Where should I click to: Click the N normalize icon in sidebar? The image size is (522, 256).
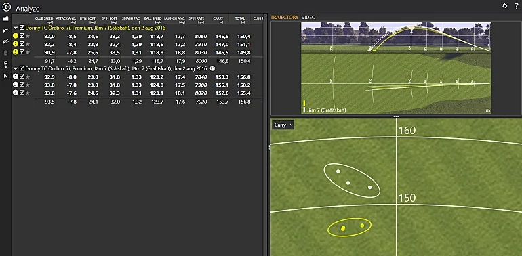(x=5, y=76)
